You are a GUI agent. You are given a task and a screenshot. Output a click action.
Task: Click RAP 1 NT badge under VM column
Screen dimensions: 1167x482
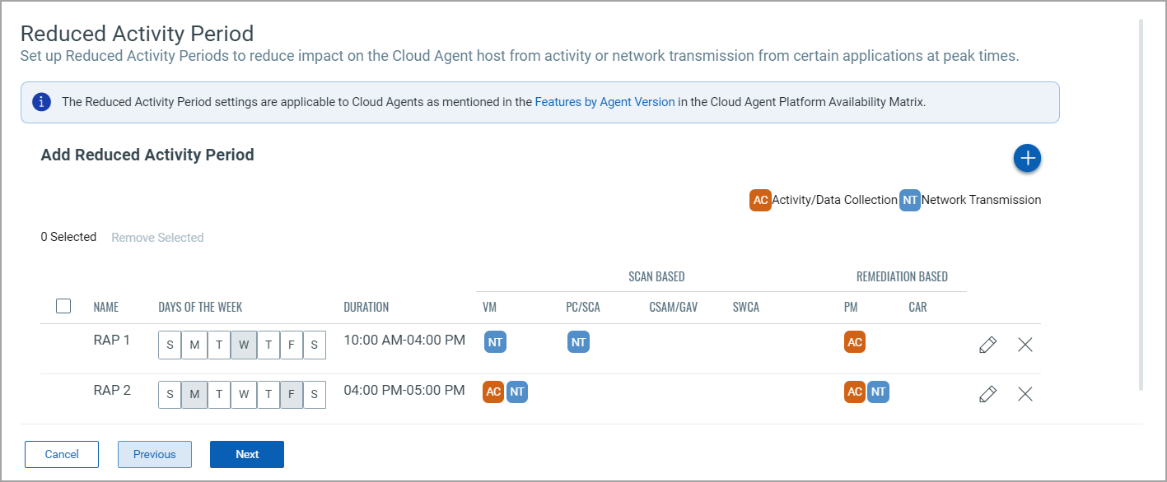[x=495, y=341]
